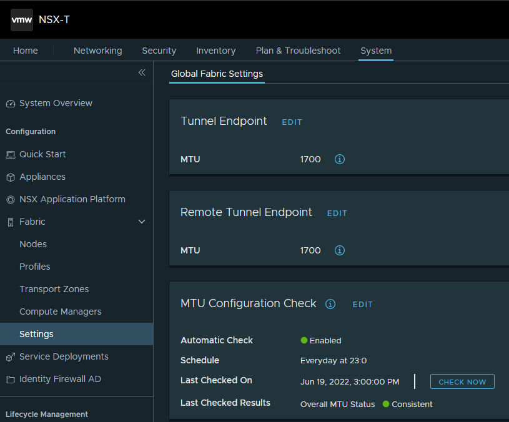
Task: Select Transport Zones in the sidebar
Action: (55, 289)
